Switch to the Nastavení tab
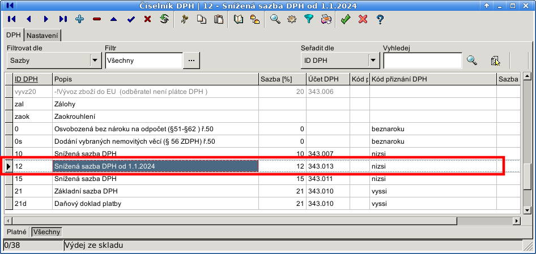The width and height of the screenshot is (536, 254). [42, 36]
